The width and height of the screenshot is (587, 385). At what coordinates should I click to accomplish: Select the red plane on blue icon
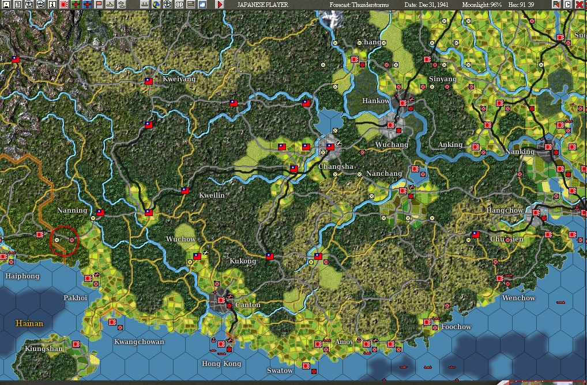click(87, 5)
